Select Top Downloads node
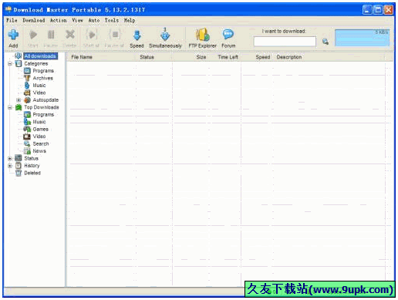 pos(42,107)
